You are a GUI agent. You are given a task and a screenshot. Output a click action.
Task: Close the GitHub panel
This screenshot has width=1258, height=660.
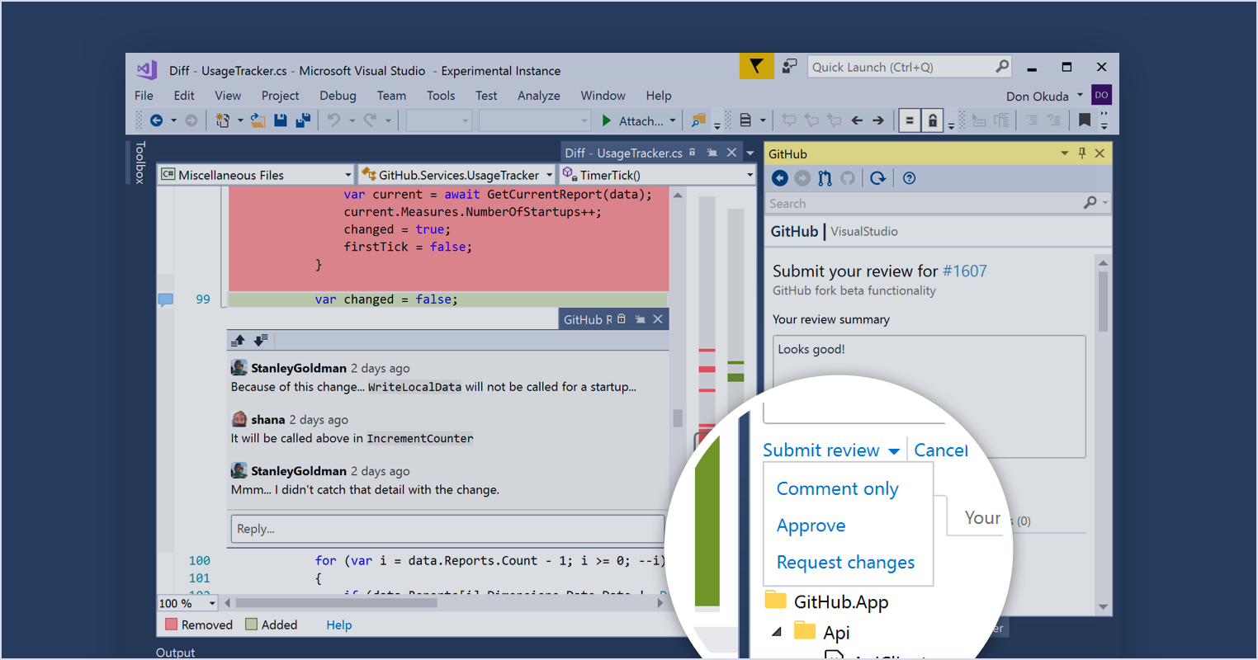coord(1100,153)
